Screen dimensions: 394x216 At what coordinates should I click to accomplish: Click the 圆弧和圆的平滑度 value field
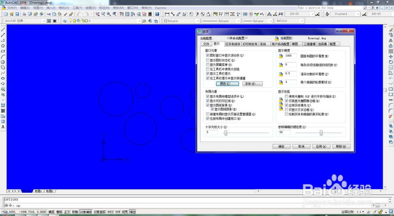[290, 56]
